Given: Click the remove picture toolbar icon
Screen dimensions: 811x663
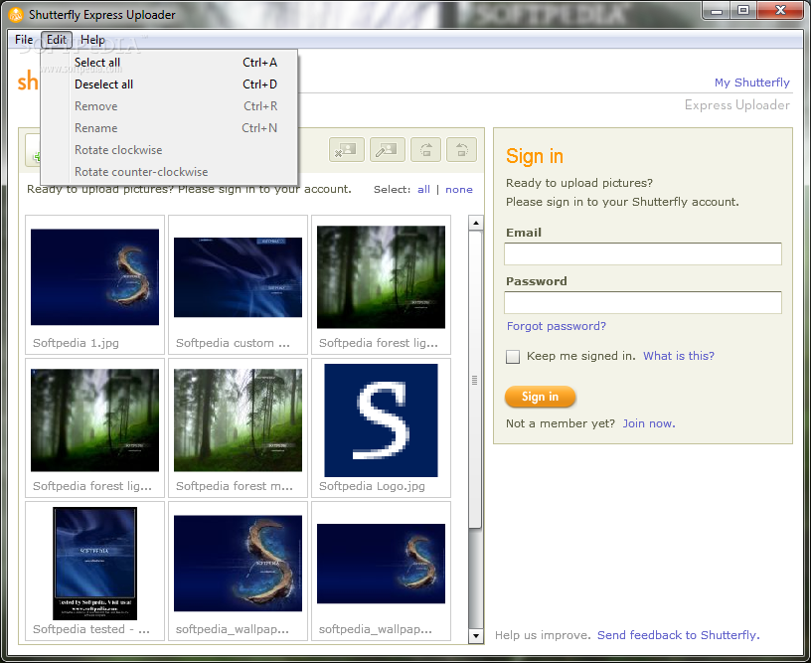Looking at the screenshot, I should pos(347,150).
